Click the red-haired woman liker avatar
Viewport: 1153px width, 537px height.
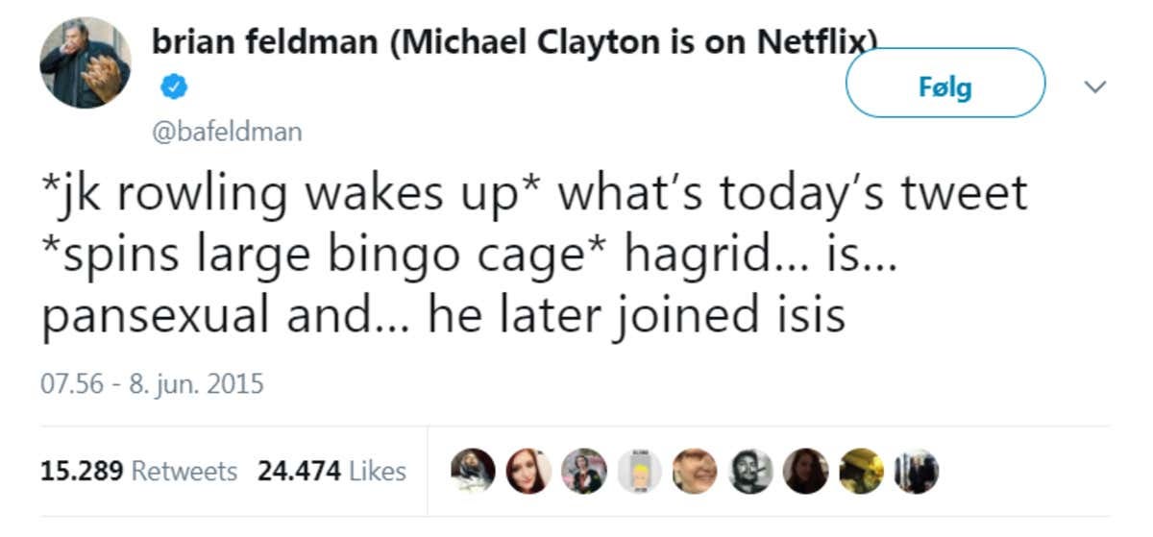pos(527,471)
